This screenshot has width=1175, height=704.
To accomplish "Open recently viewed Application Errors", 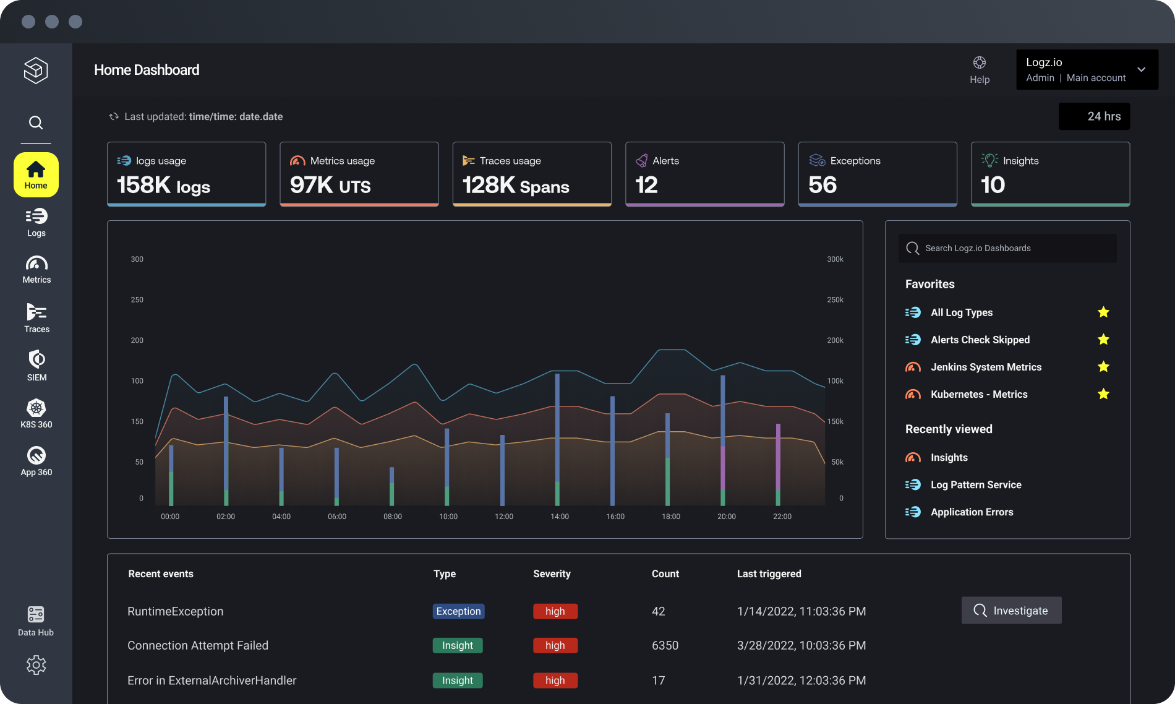I will tap(972, 512).
